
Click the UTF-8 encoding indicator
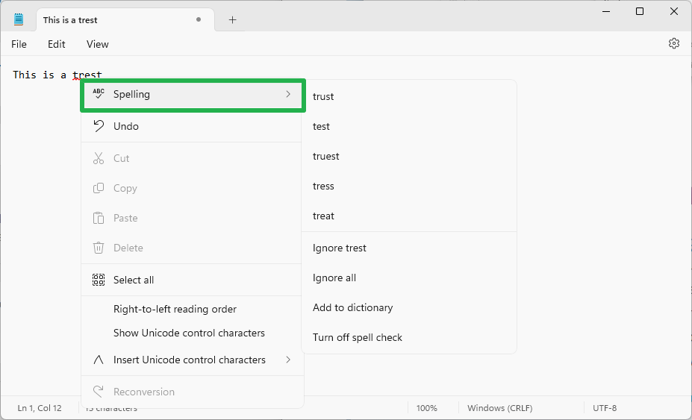(x=605, y=408)
